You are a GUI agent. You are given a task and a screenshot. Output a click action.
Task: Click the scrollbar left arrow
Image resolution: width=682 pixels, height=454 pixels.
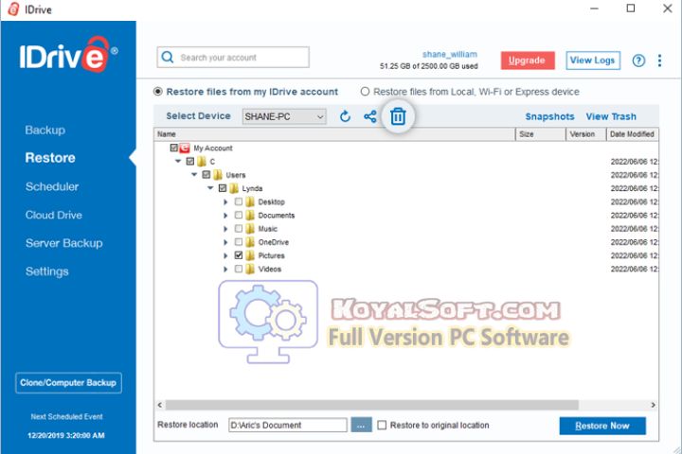160,405
